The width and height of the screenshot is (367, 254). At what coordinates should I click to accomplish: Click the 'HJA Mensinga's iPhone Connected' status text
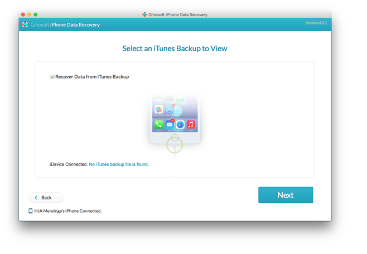(x=68, y=211)
